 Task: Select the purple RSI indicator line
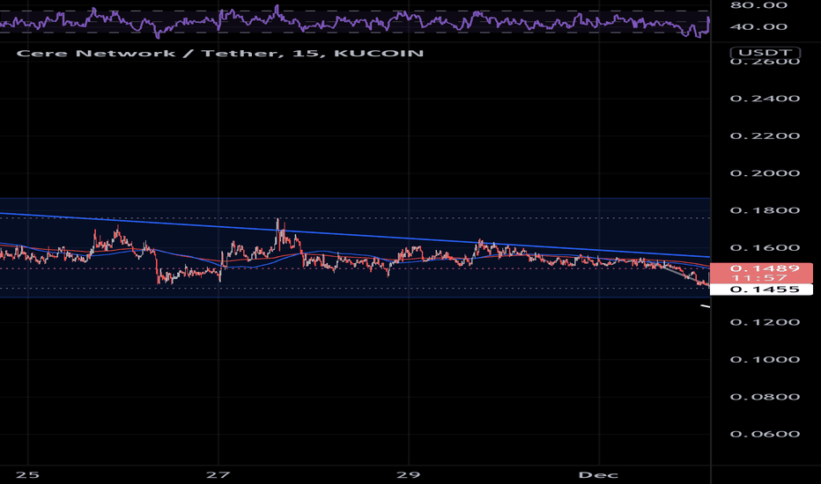[x=355, y=21]
